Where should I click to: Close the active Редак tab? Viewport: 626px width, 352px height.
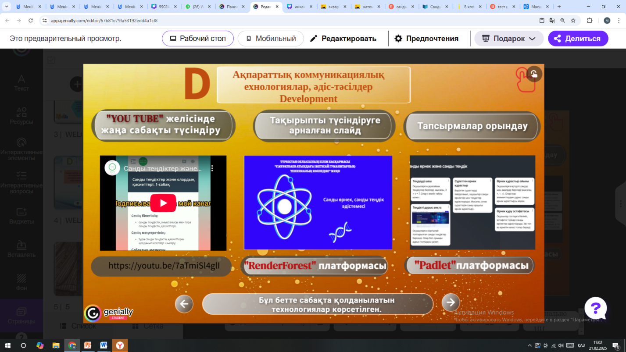(x=277, y=7)
